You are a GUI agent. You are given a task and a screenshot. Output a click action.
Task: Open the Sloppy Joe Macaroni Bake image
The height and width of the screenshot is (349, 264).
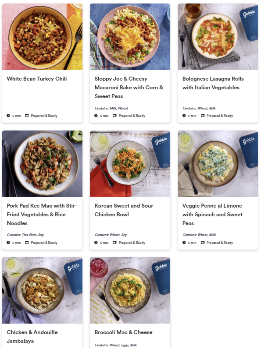click(130, 37)
